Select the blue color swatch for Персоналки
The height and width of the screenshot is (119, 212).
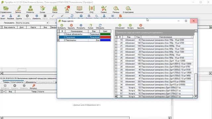pos(105,40)
